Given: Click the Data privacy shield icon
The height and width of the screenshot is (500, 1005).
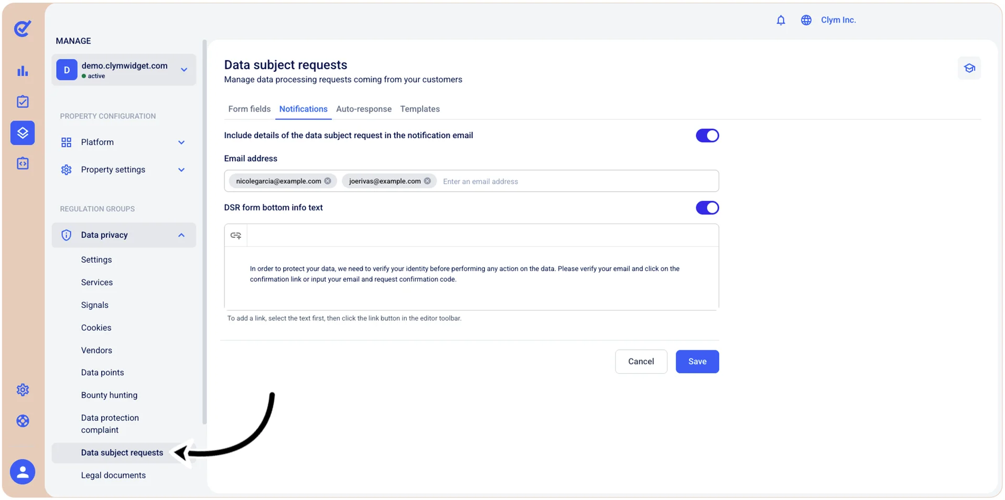Looking at the screenshot, I should click(66, 235).
